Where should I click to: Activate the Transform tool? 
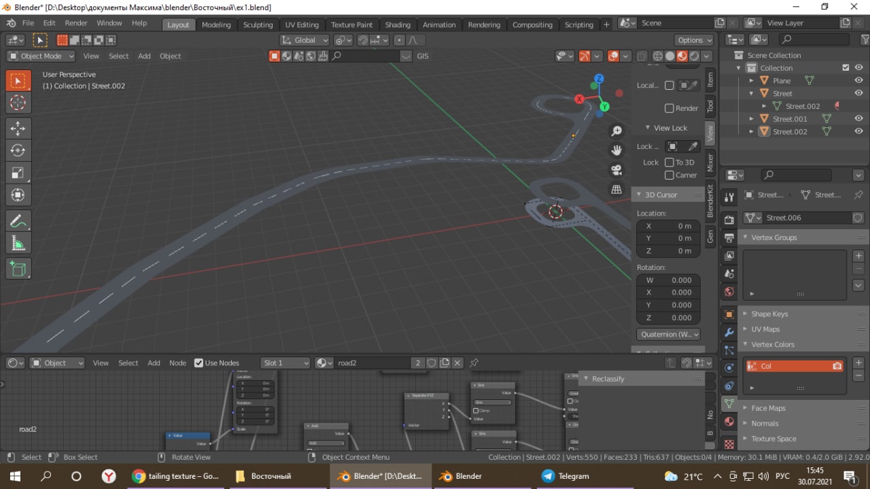click(x=18, y=195)
